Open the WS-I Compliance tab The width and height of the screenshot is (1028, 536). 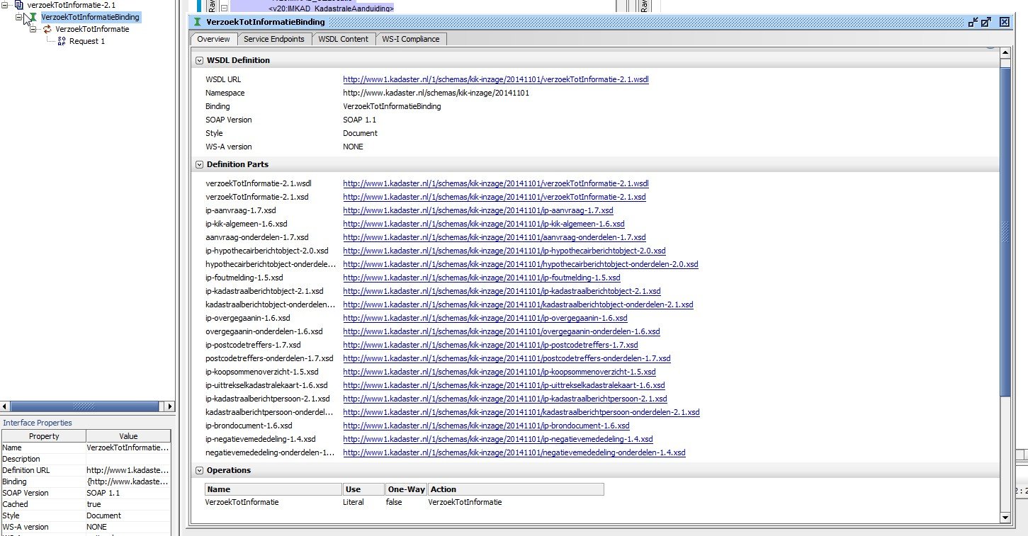tap(411, 39)
